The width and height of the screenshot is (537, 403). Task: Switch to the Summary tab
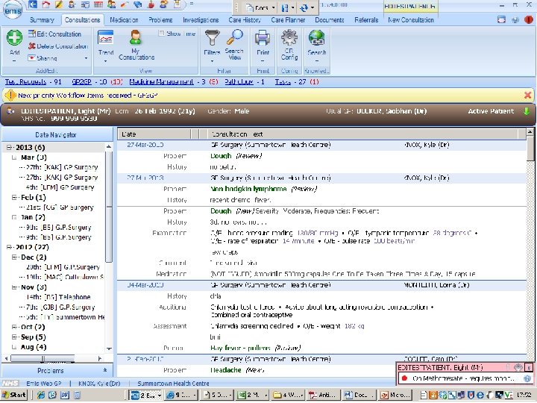(x=42, y=20)
